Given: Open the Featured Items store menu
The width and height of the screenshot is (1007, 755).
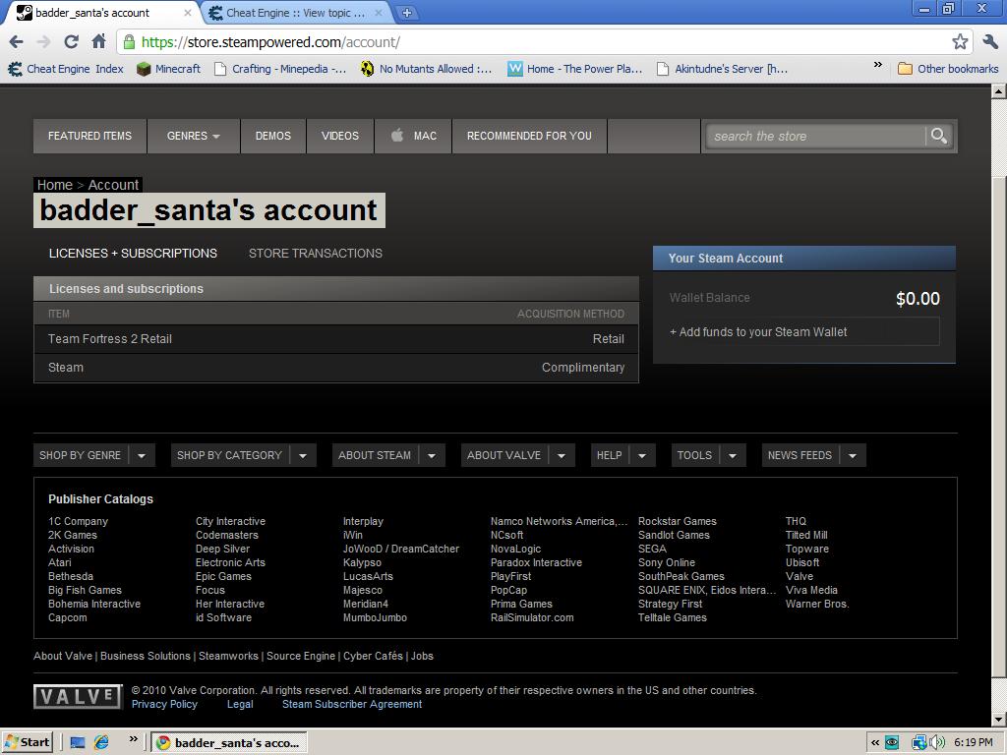Looking at the screenshot, I should click(x=89, y=136).
